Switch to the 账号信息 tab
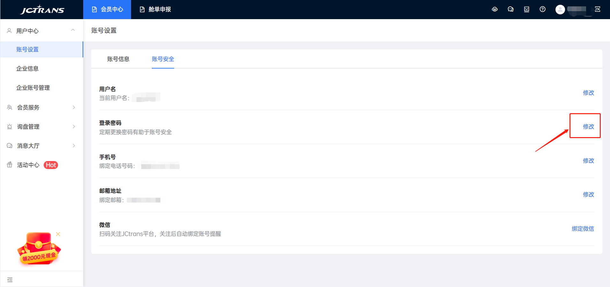610x287 pixels. coord(118,59)
